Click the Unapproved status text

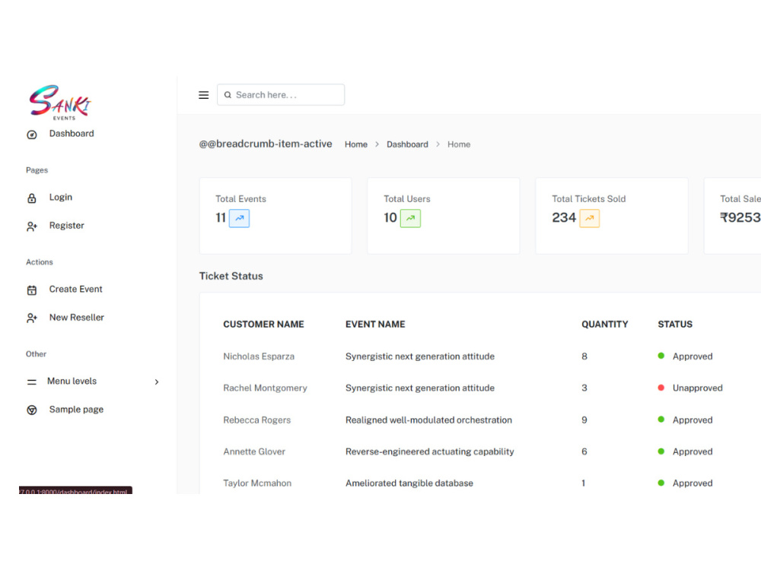click(x=697, y=388)
